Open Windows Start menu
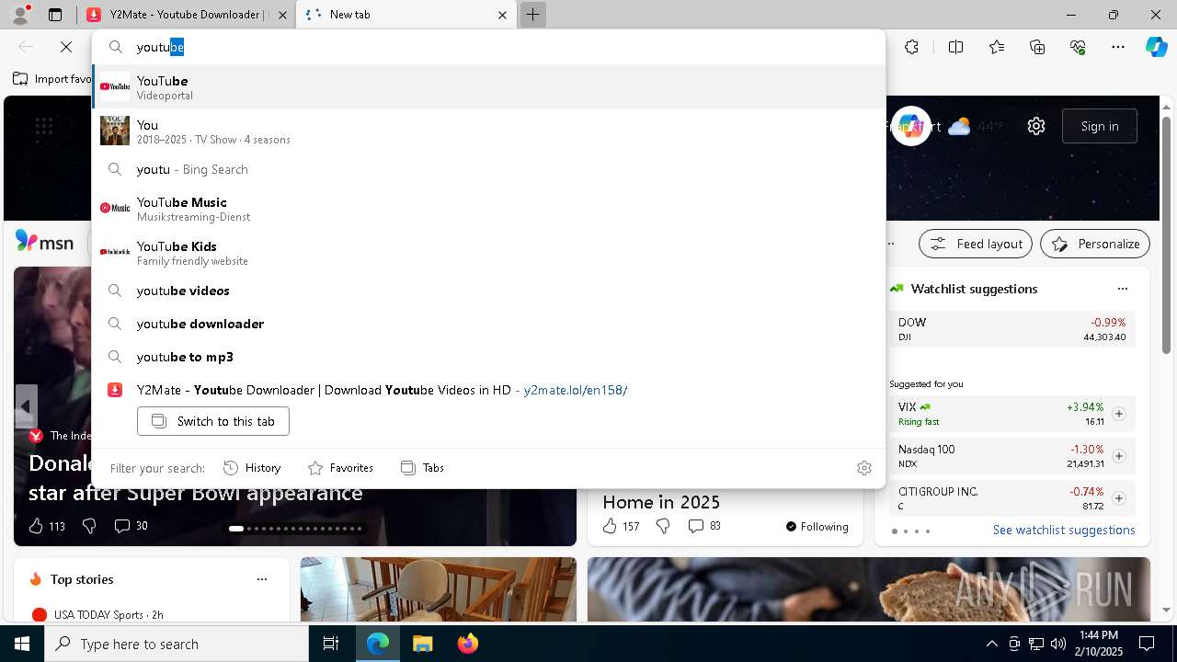1177x662 pixels. (x=22, y=644)
